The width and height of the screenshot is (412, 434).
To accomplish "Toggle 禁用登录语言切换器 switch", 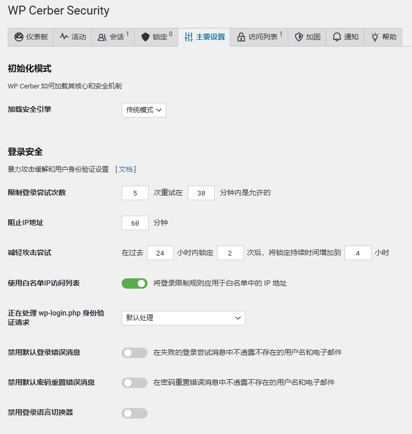I will tap(135, 413).
